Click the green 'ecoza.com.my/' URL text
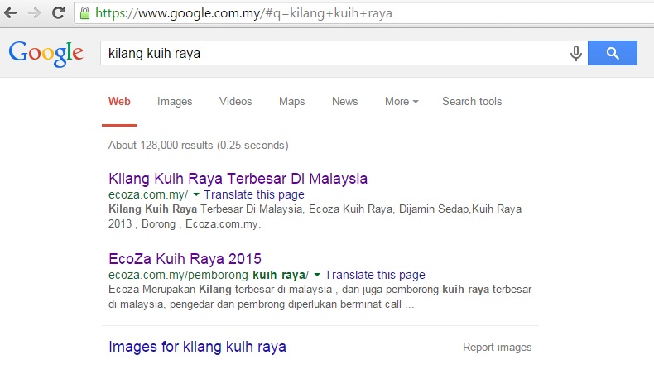 pyautogui.click(x=148, y=194)
